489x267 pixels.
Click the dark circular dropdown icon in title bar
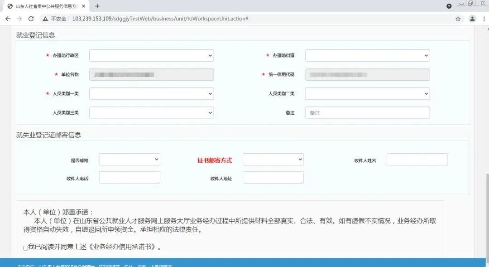tap(449, 6)
